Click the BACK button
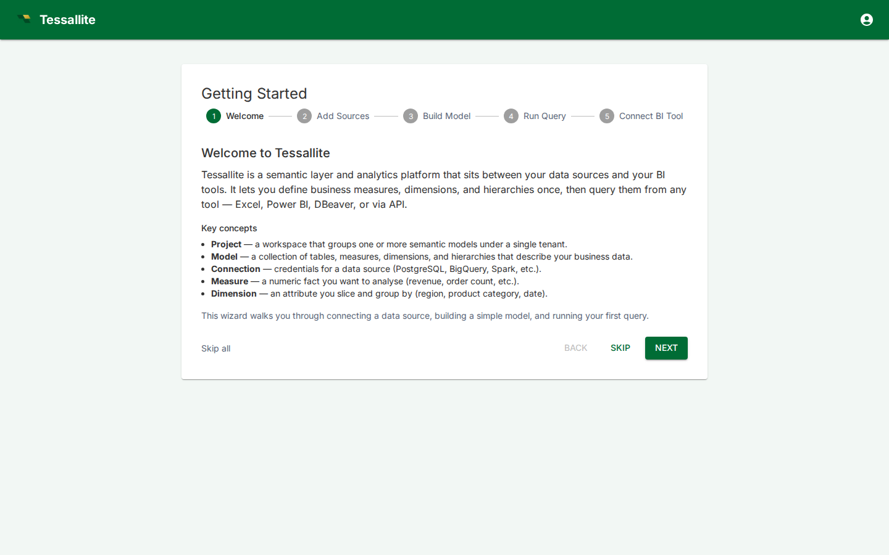This screenshot has width=889, height=555. coord(576,348)
